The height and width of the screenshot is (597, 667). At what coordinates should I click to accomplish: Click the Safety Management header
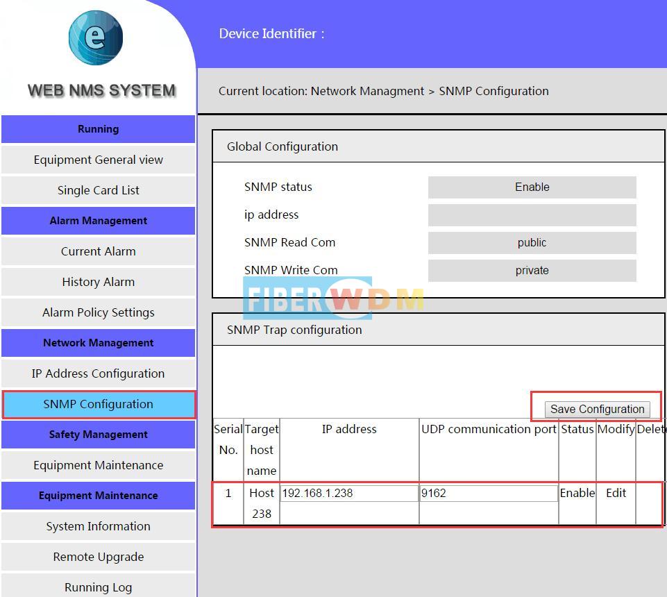click(x=99, y=435)
